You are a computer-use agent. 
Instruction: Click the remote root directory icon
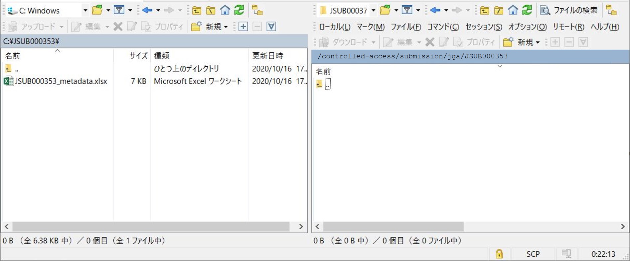coord(498,10)
